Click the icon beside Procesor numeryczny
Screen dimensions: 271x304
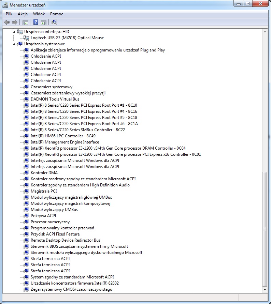26,222
